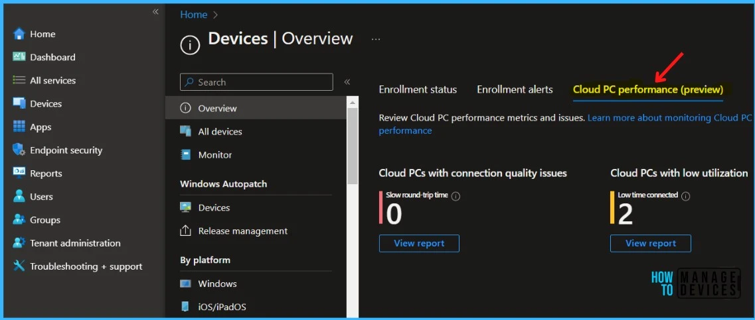Open Reports in the left navigation
This screenshot has height=320, width=755.
[46, 174]
